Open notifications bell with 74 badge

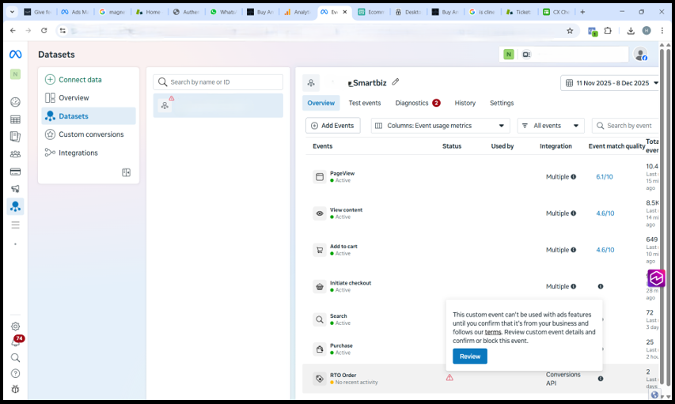pyautogui.click(x=15, y=342)
